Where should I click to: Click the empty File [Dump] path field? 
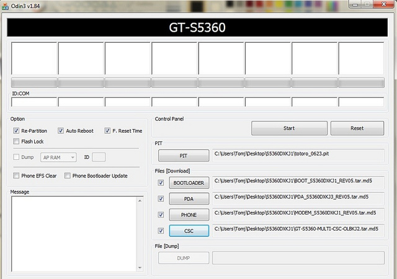[x=298, y=258]
